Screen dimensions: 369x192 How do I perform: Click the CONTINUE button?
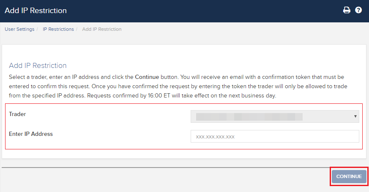pos(349,176)
